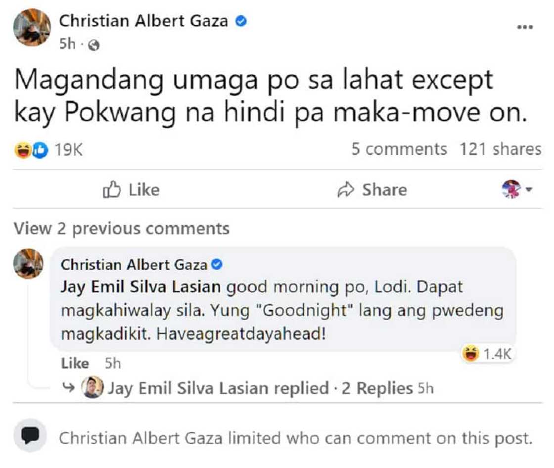
Task: Click the 19K reactions count
Action: [x=68, y=150]
